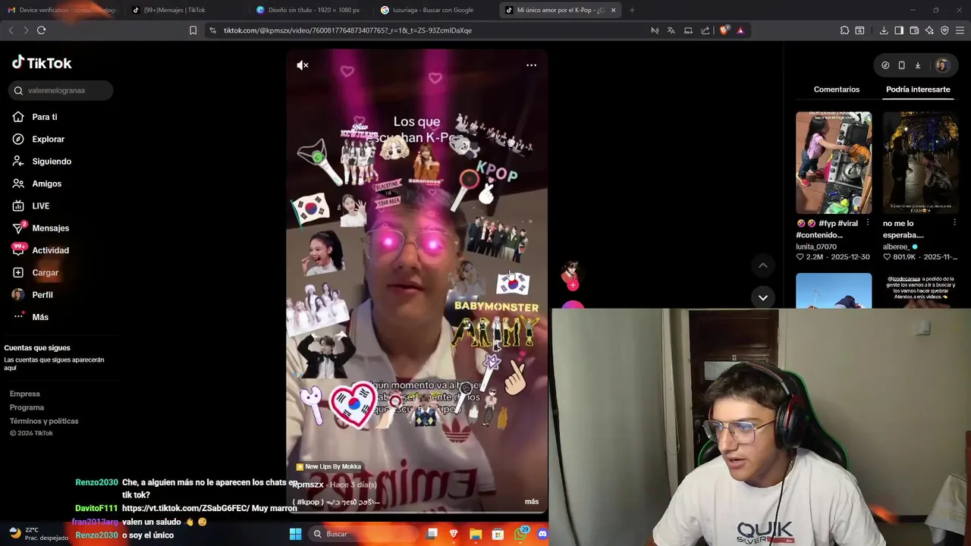Toggle the browser sidebar panel
The width and height of the screenshot is (971, 546).
point(899,30)
